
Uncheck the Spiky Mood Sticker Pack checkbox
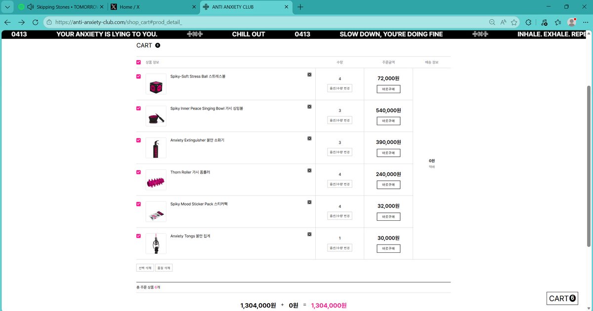tap(138, 204)
